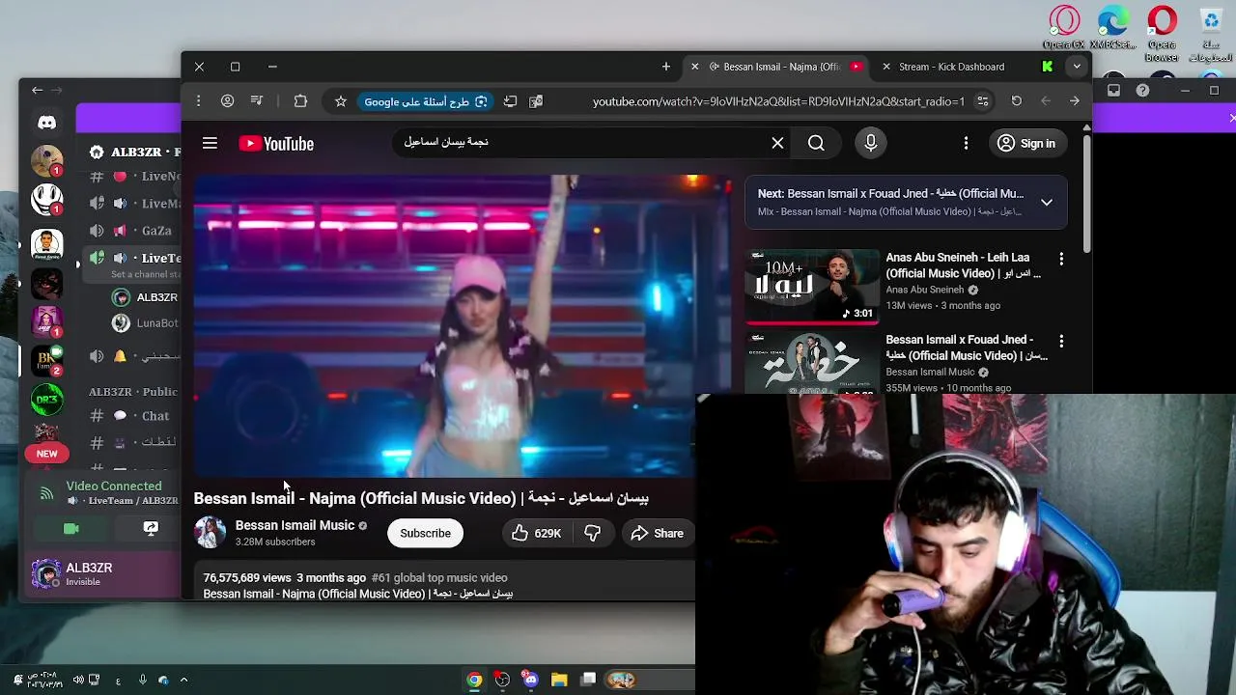
Task: Open Discord from the taskbar
Action: (x=530, y=680)
